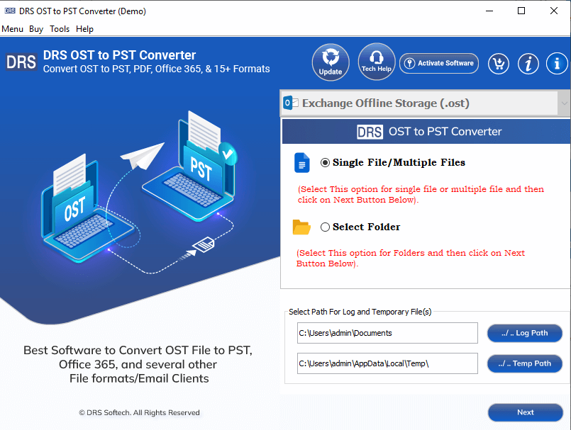This screenshot has width=571, height=430.
Task: Open the Exchange Offline Storage (.ost) combo box
Action: pos(425,103)
